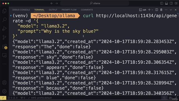This screenshot has width=179, height=101.
Task: Switch to the Debug Console tab
Action: pyautogui.click(x=21, y=10)
